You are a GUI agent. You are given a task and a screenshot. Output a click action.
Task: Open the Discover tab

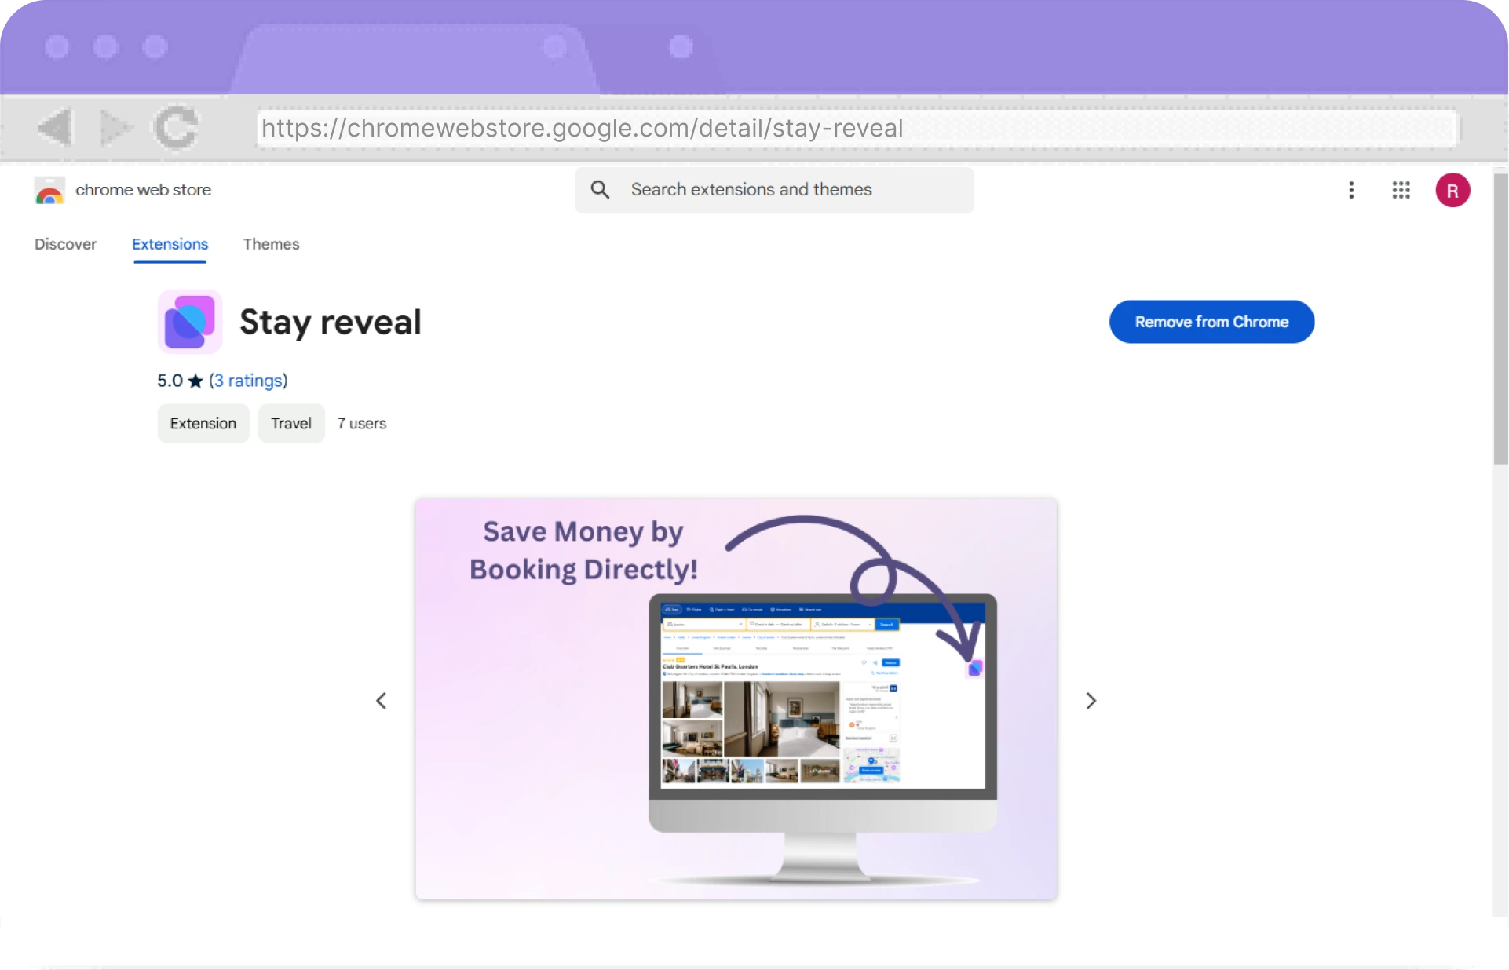(66, 244)
